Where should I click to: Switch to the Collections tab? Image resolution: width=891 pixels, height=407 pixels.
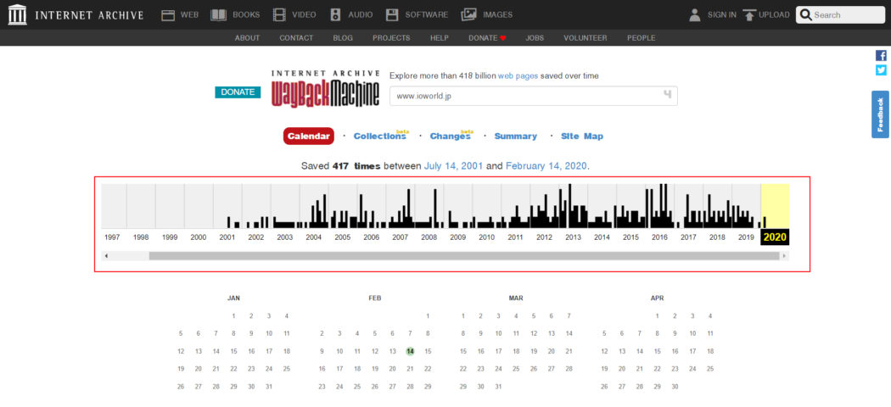379,137
